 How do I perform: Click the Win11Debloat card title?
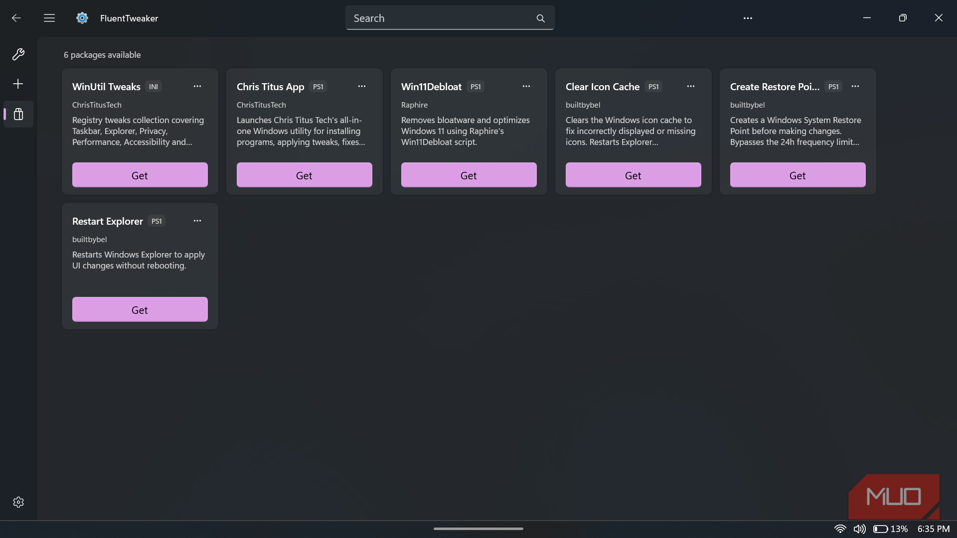[431, 87]
